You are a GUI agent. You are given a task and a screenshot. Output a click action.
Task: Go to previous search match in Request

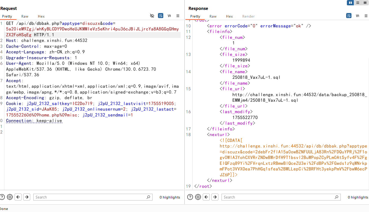pos(18,197)
